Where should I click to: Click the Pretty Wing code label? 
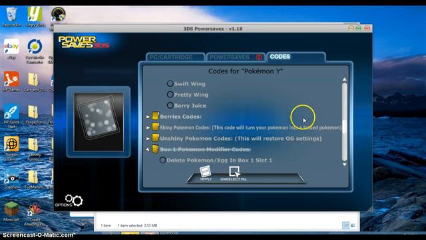[x=191, y=95]
